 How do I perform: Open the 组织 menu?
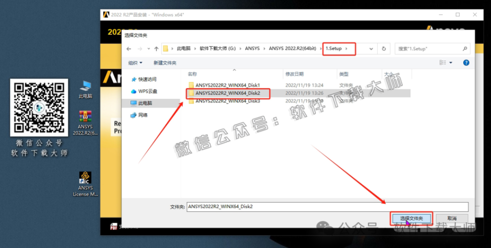coord(135,63)
